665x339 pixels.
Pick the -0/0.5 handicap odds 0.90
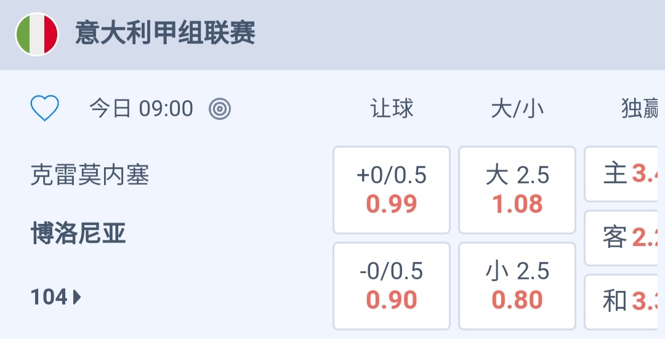392,286
